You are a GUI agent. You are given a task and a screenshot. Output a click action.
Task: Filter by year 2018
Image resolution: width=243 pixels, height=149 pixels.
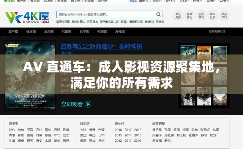pyautogui.click(x=118, y=130)
